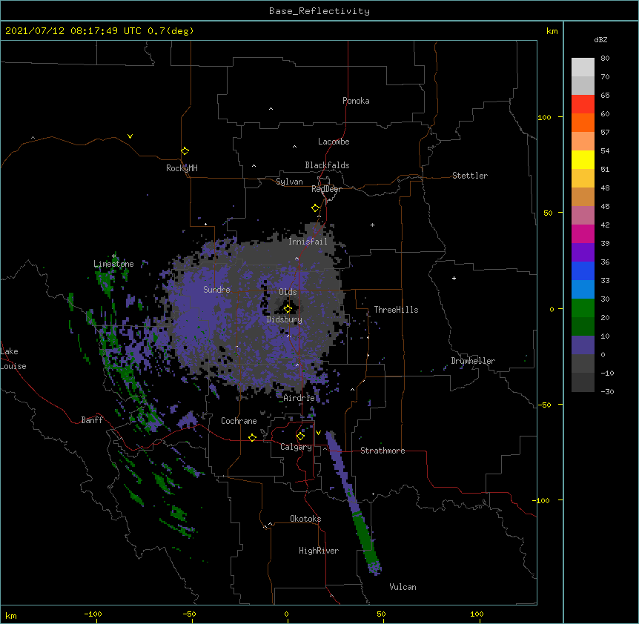Select the yellow radar site marker between Olds and Didsbury
The image size is (639, 624).
pyautogui.click(x=288, y=308)
